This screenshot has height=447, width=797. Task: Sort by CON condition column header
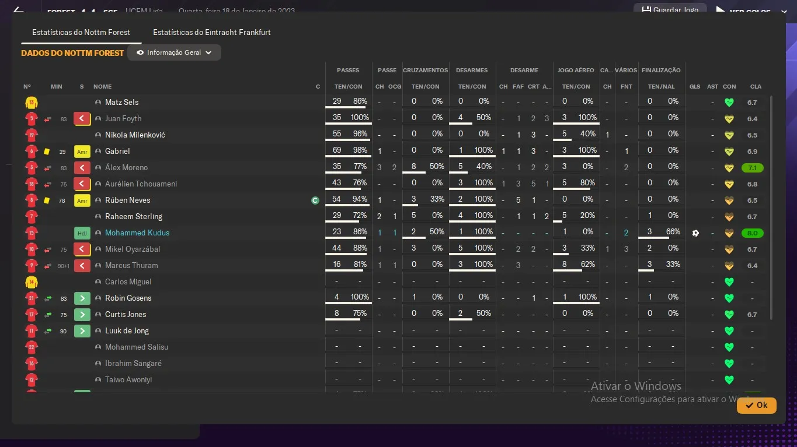pyautogui.click(x=729, y=87)
